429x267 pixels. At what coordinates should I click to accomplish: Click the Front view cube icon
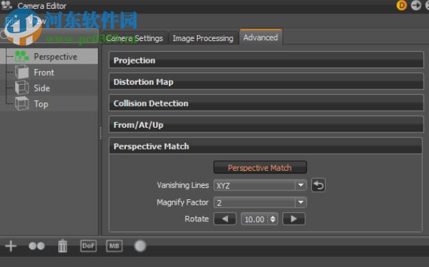[x=22, y=72]
